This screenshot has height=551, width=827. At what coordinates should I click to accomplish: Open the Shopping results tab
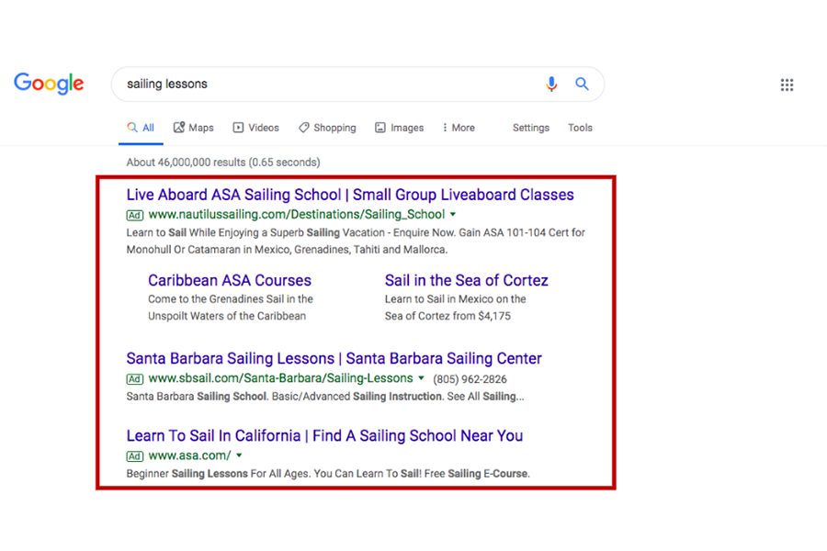click(327, 128)
